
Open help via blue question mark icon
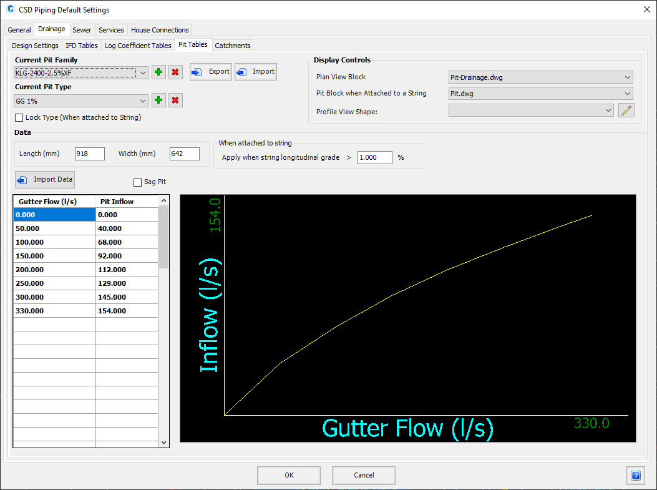click(x=635, y=476)
